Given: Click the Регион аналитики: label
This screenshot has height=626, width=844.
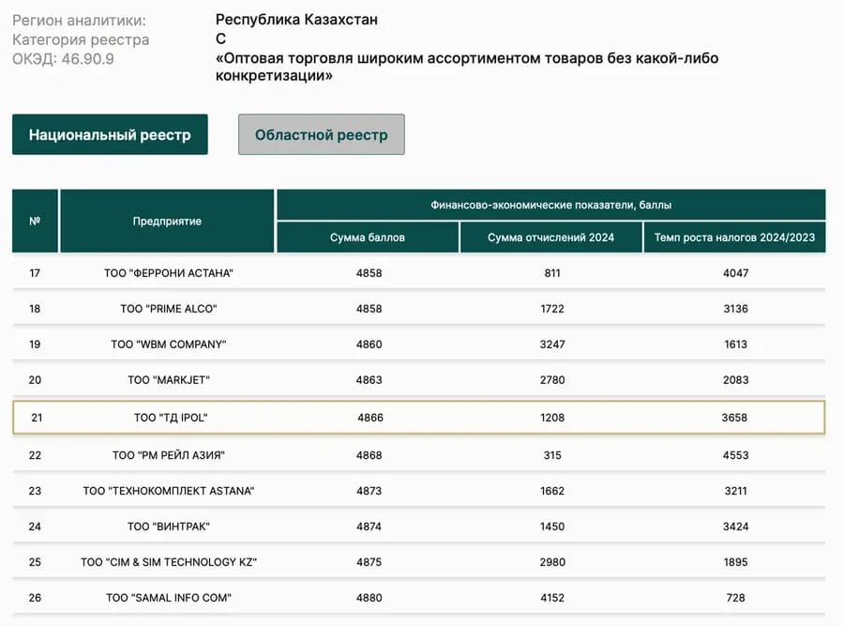Looking at the screenshot, I should click(79, 21).
